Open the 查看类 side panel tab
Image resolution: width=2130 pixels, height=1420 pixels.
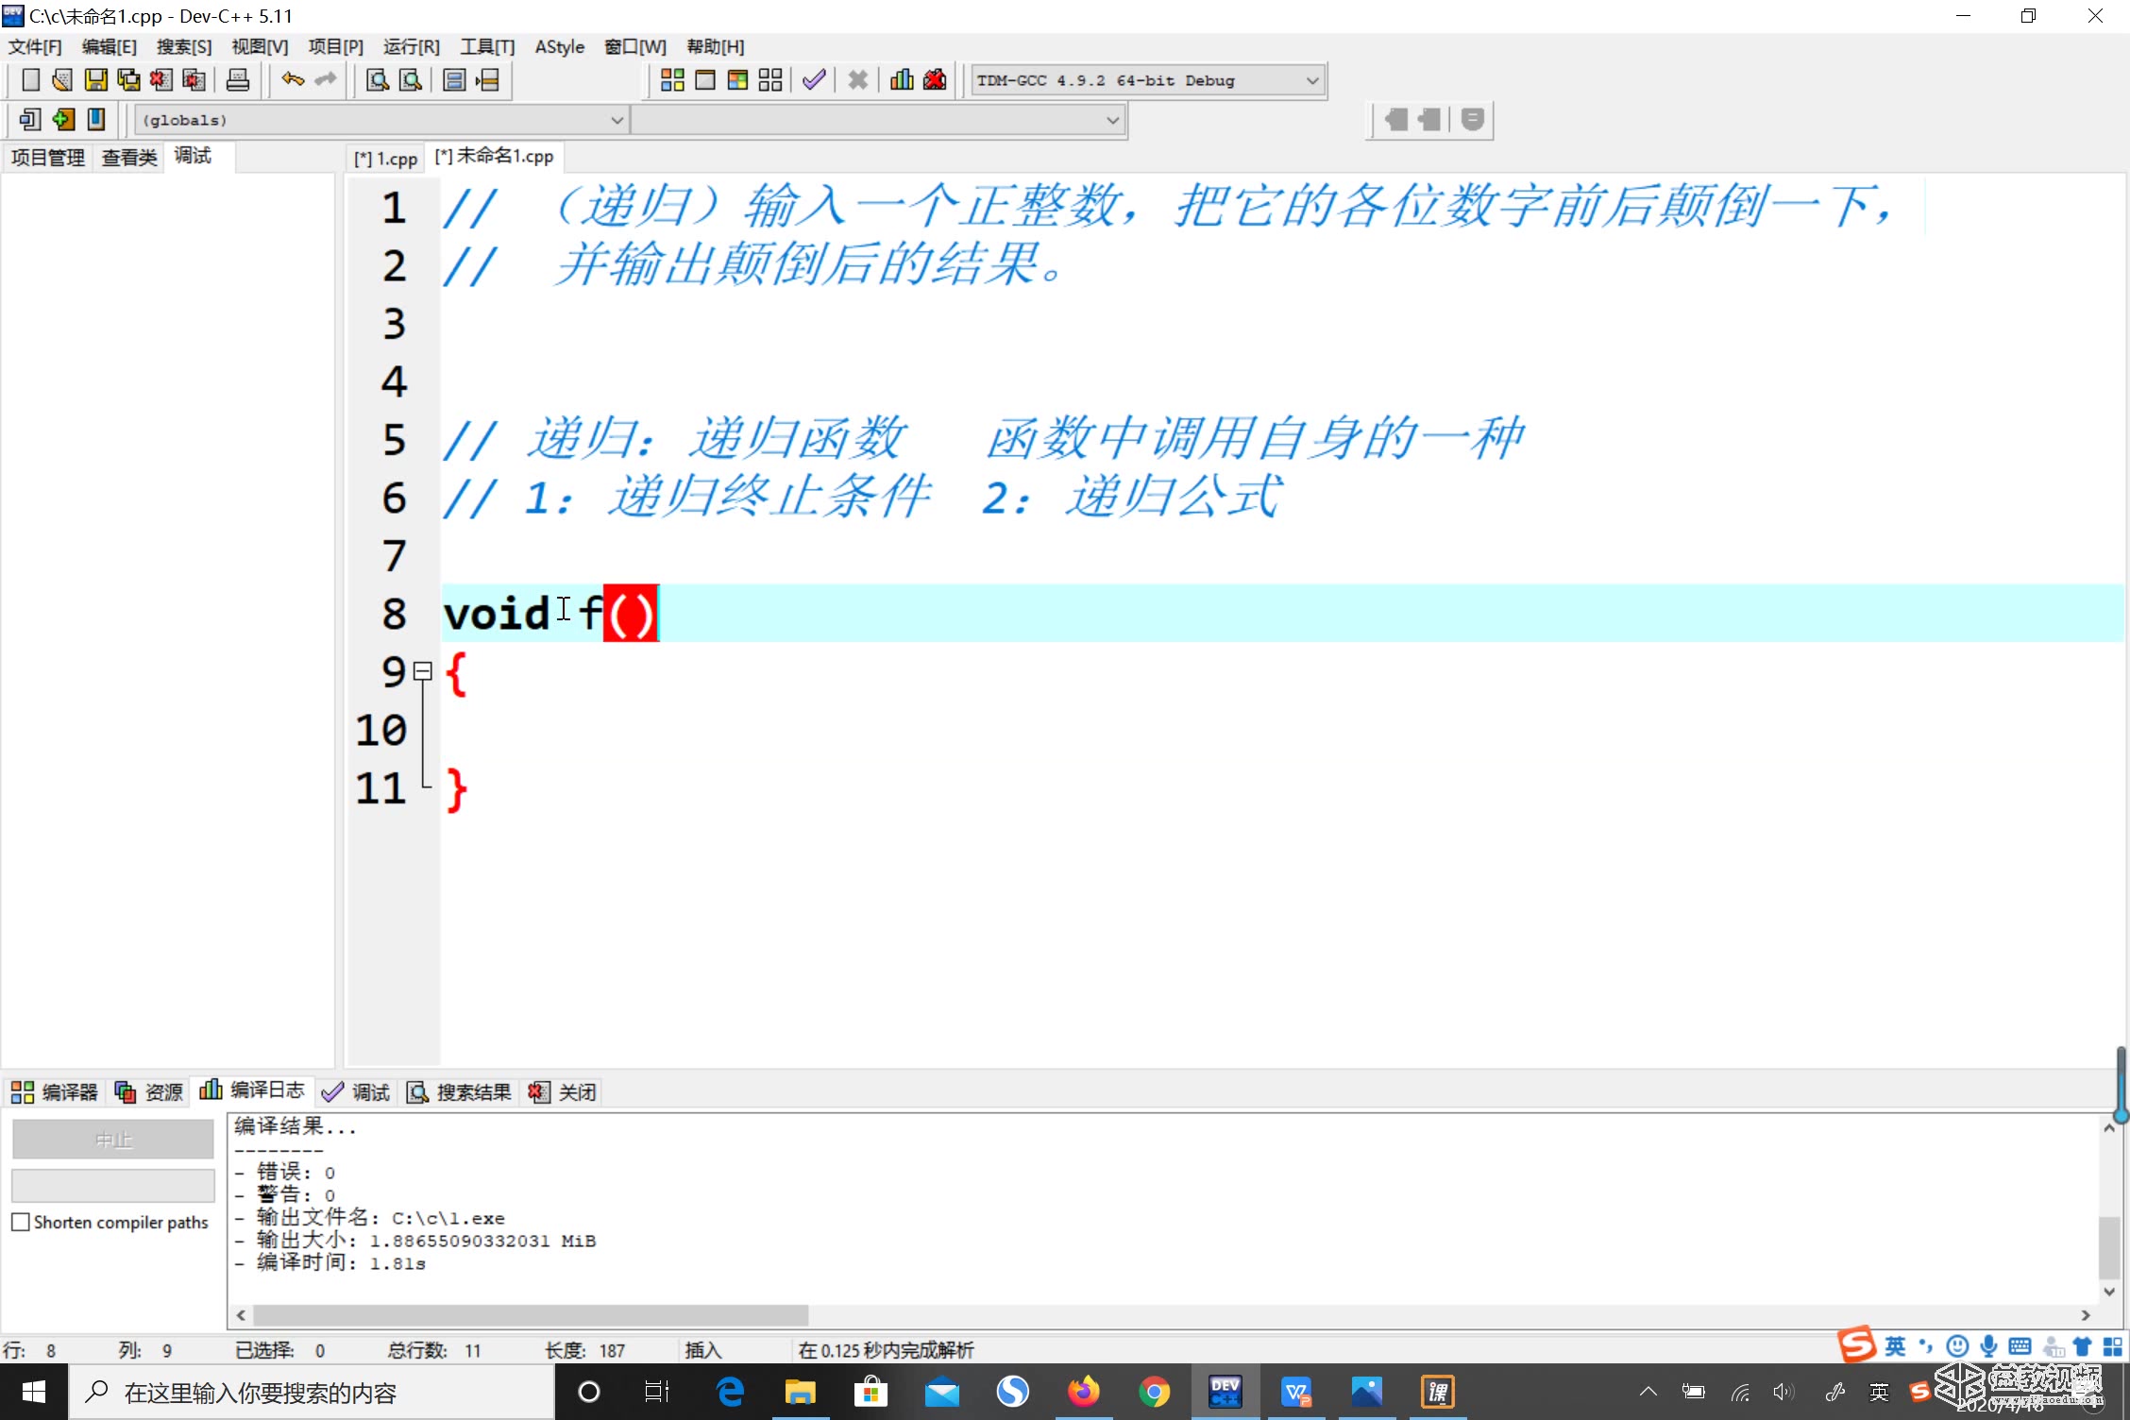pyautogui.click(x=129, y=158)
